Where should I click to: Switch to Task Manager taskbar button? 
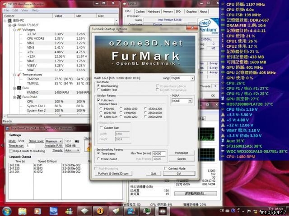147,211
